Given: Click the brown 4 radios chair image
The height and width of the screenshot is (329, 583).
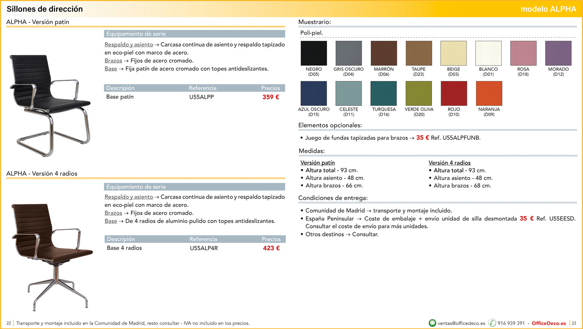Looking at the screenshot, I should coord(51,257).
